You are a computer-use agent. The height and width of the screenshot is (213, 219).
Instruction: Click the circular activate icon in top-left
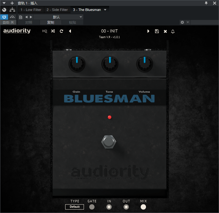(x=4, y=10)
